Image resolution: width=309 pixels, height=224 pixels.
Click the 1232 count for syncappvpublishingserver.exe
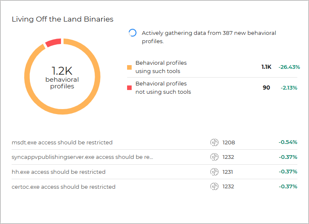(x=228, y=157)
